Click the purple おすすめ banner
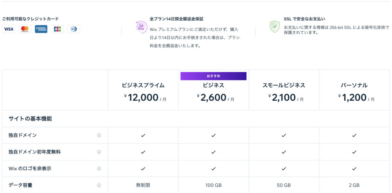 point(214,76)
